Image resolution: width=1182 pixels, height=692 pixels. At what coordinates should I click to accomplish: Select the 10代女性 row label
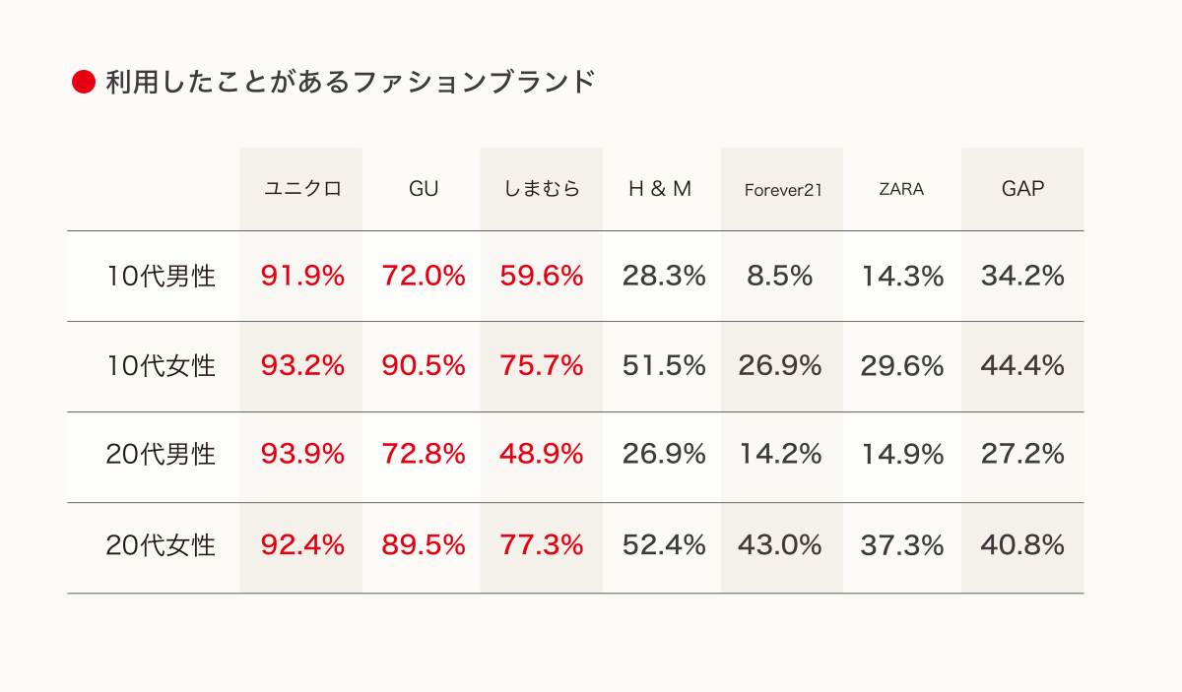click(x=161, y=366)
